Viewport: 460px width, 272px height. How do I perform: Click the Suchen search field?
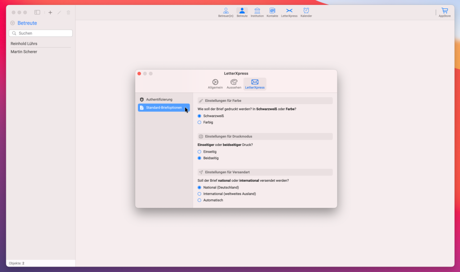(x=41, y=33)
